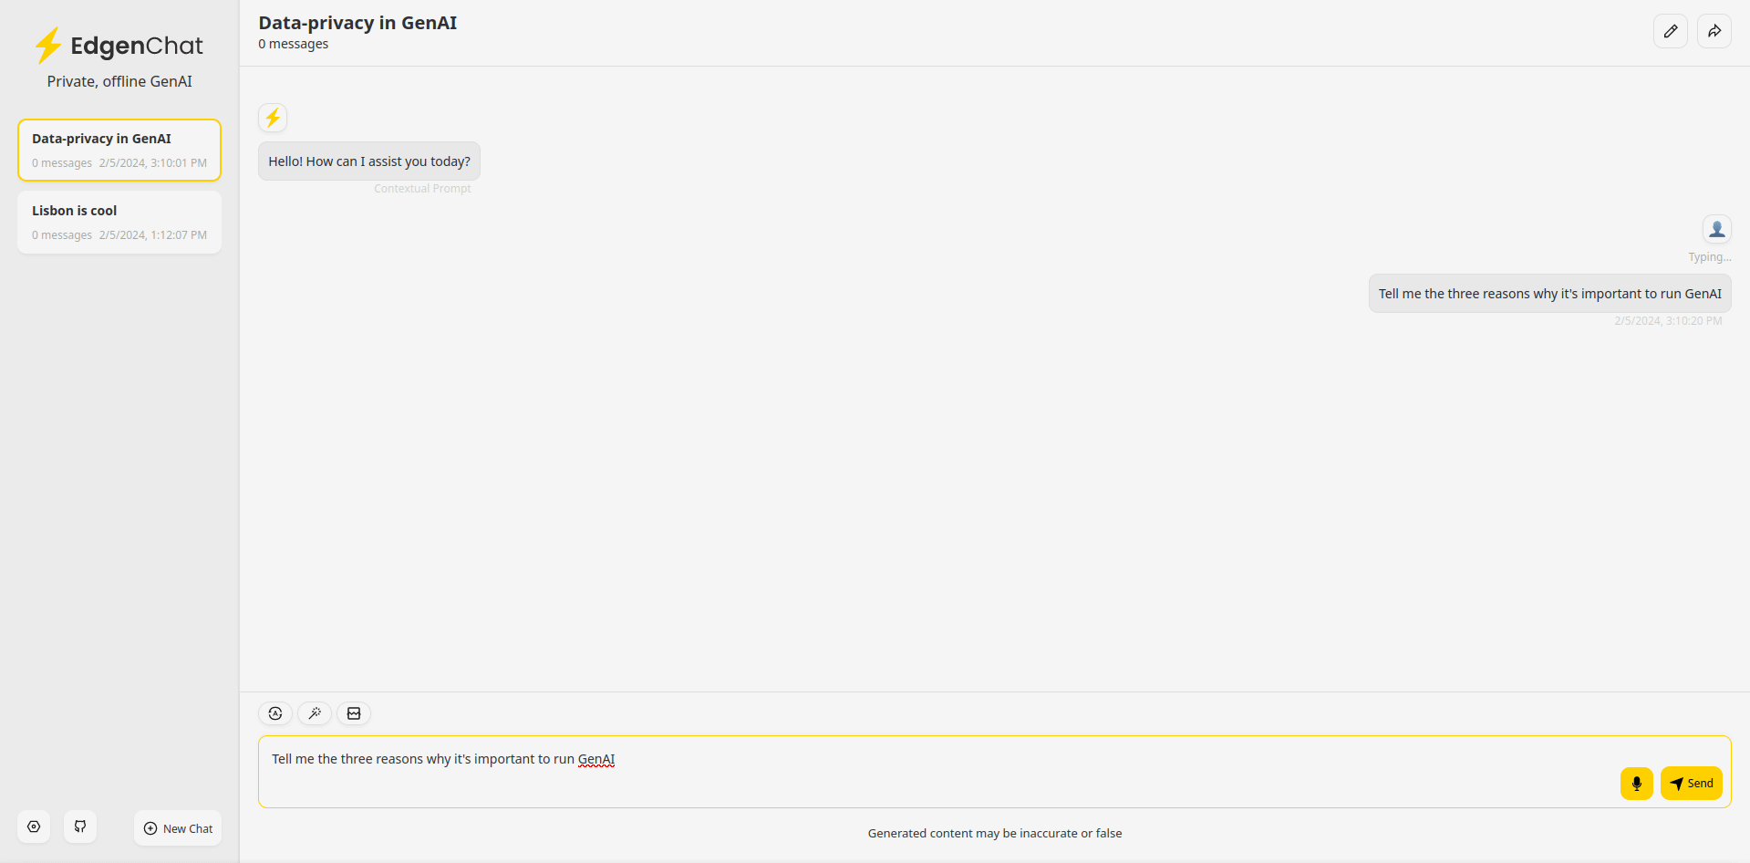This screenshot has height=863, width=1750.
Task: Open the 'Lisbon is cool' chat
Action: pos(119,222)
